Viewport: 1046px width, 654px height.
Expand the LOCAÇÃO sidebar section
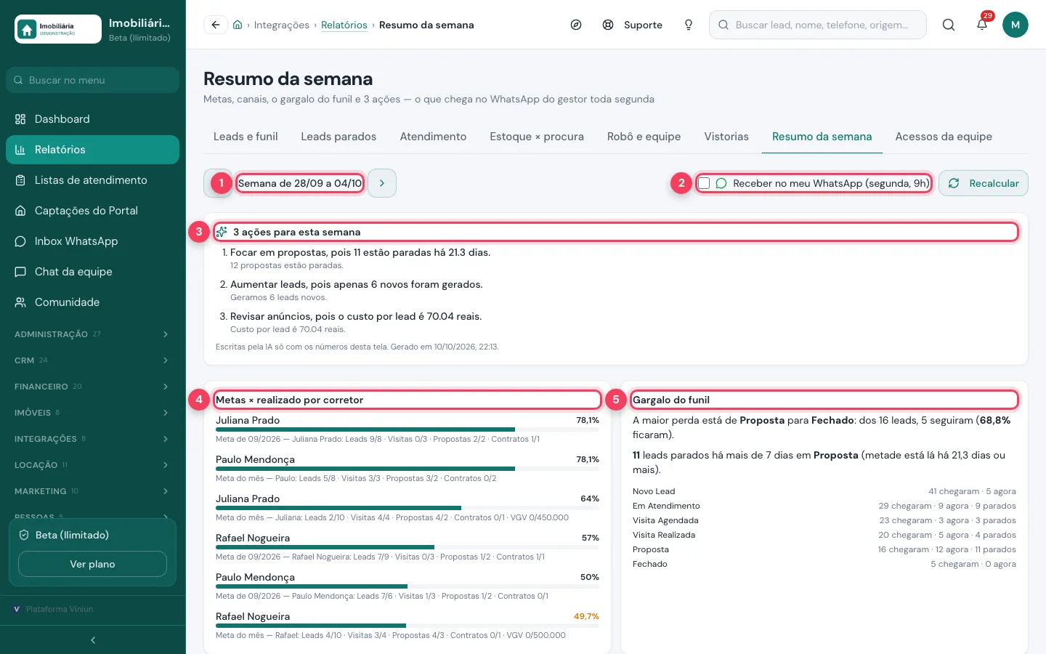click(x=92, y=465)
